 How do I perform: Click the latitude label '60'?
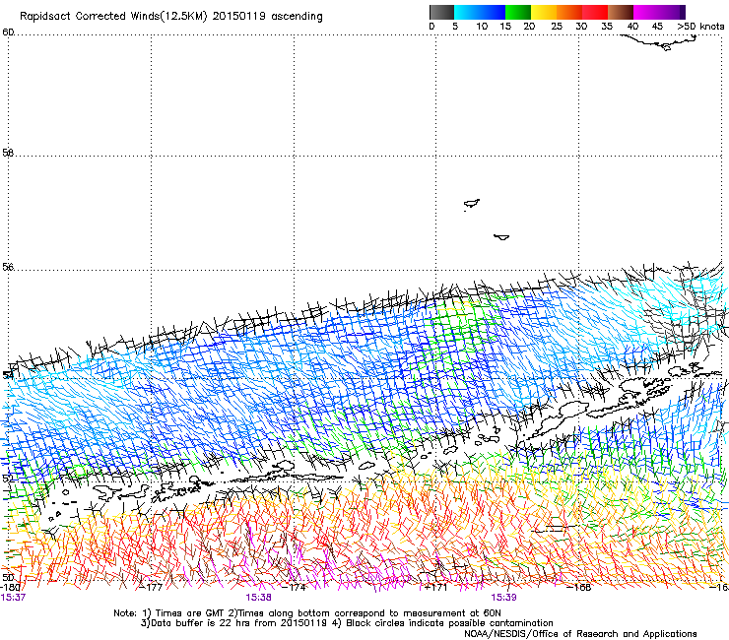coord(8,32)
